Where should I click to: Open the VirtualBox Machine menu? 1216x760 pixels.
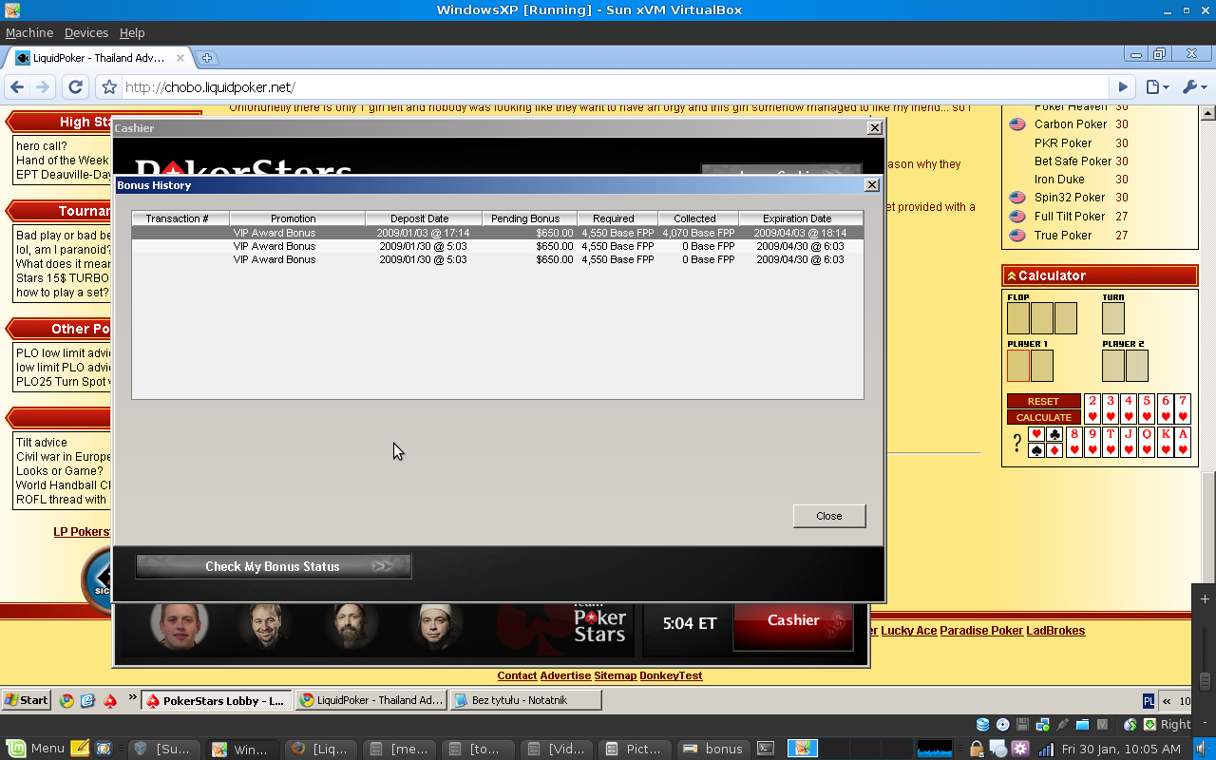point(29,32)
